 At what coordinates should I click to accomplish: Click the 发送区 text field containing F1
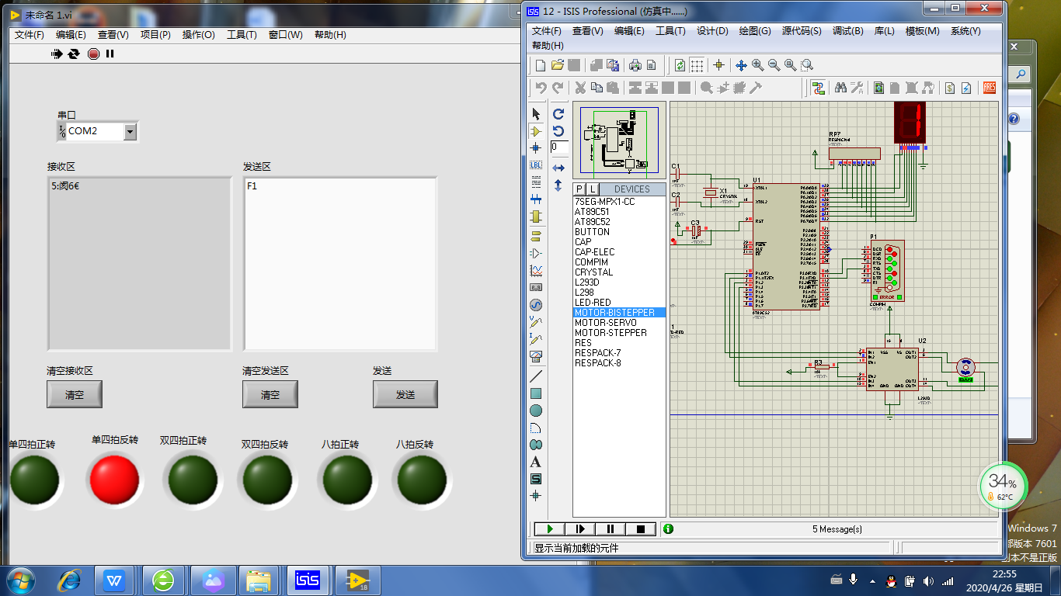coord(340,264)
